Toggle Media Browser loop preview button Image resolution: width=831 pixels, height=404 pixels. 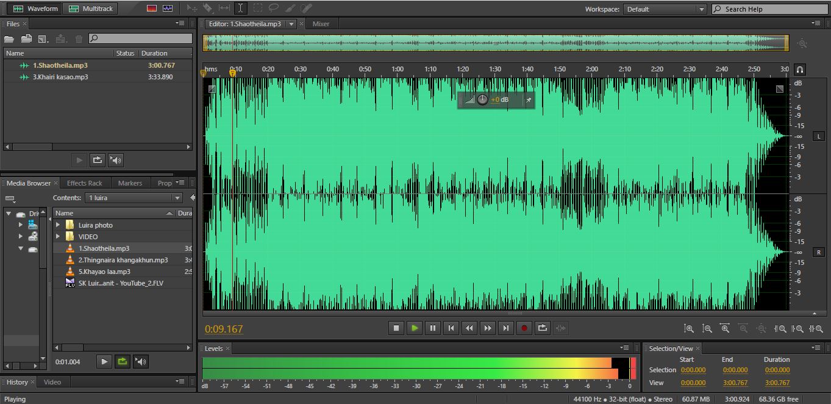coord(123,361)
